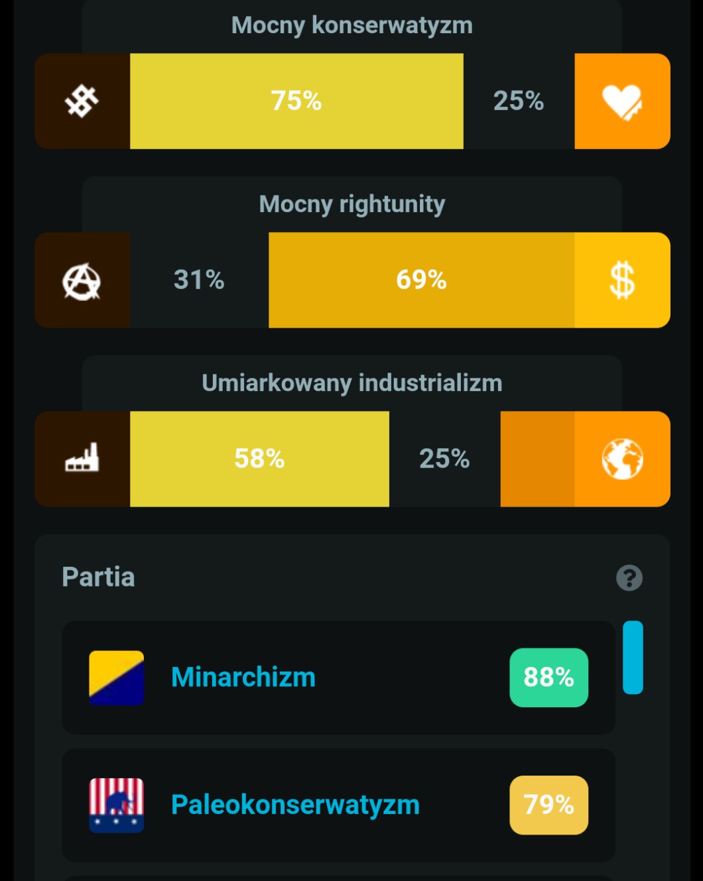Open Partia help question mark

coord(629,578)
